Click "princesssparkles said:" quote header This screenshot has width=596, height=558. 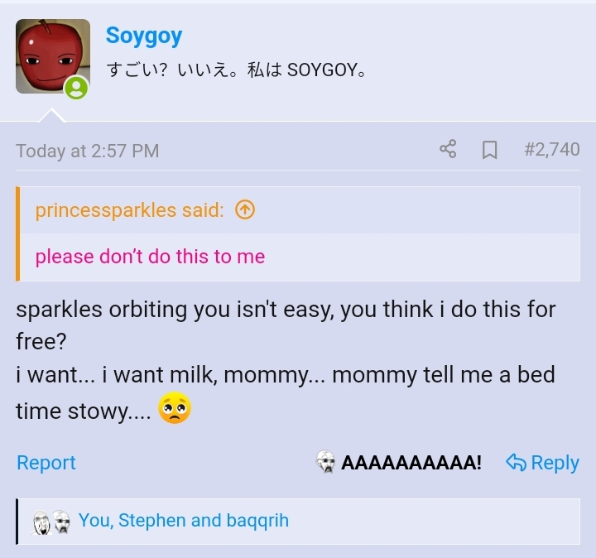pyautogui.click(x=129, y=210)
